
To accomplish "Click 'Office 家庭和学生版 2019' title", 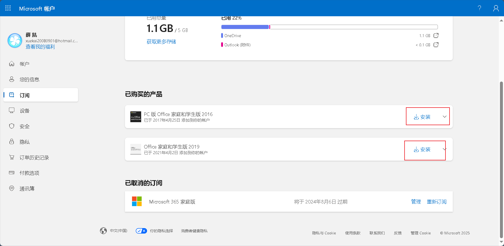I will click(172, 147).
